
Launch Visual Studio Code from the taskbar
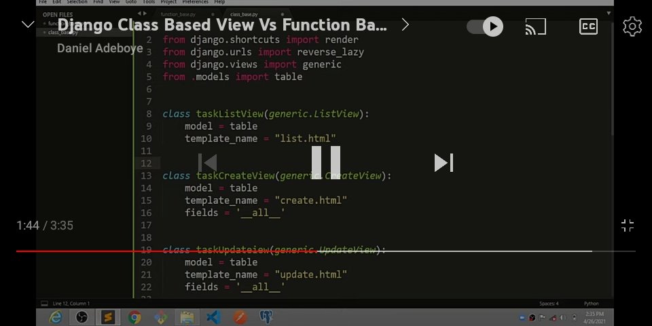[x=213, y=318]
